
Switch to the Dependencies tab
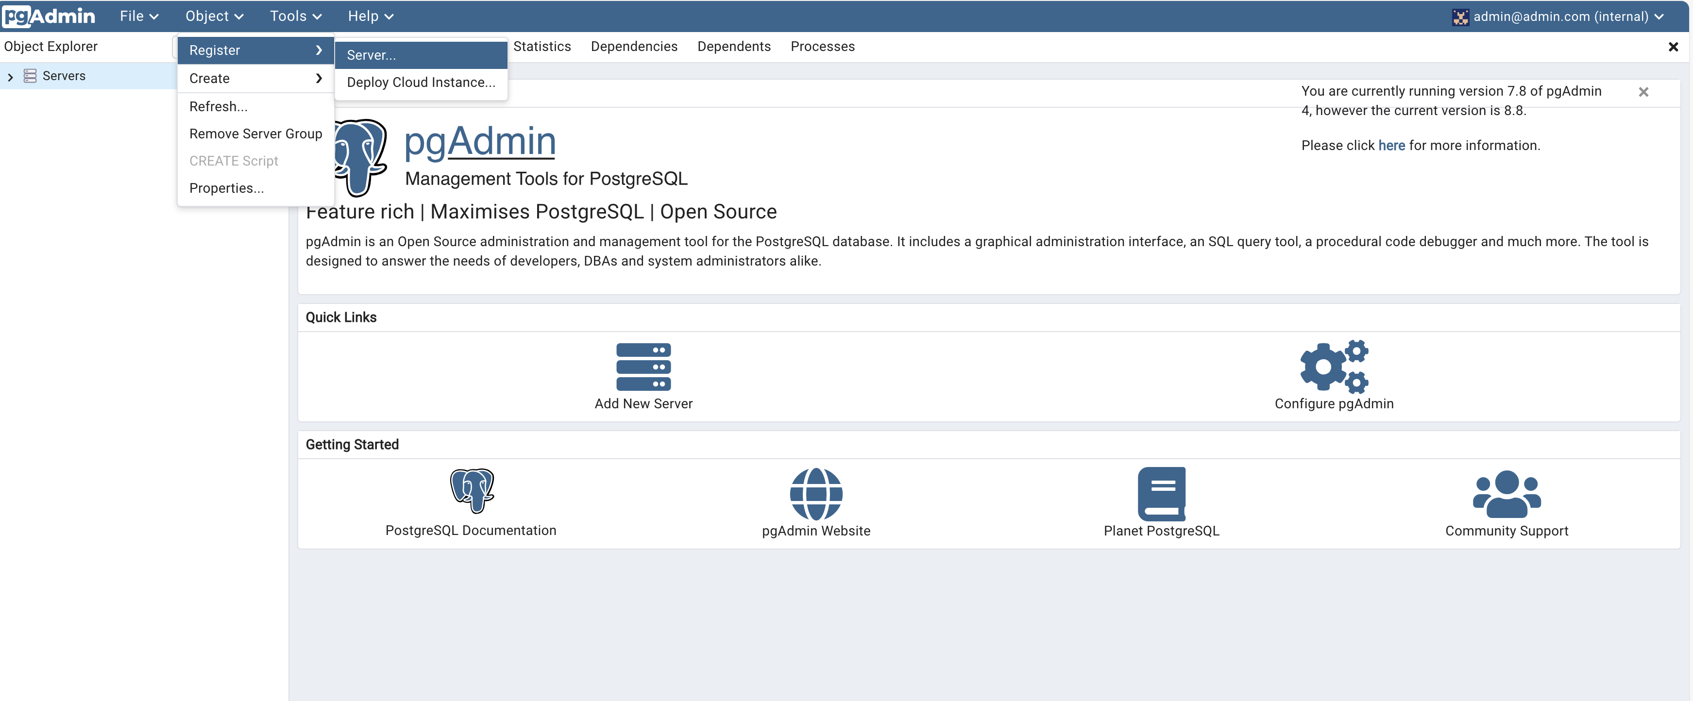634,47
